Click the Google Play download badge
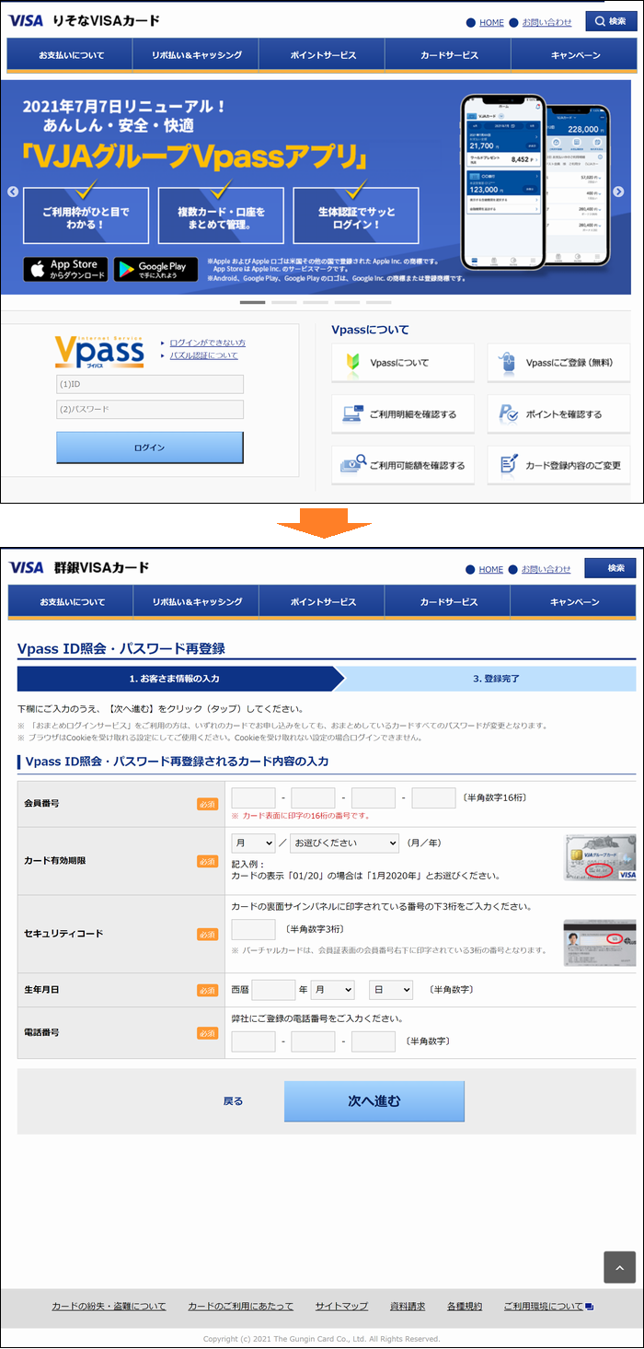Image resolution: width=644 pixels, height=1349 pixels. click(155, 270)
